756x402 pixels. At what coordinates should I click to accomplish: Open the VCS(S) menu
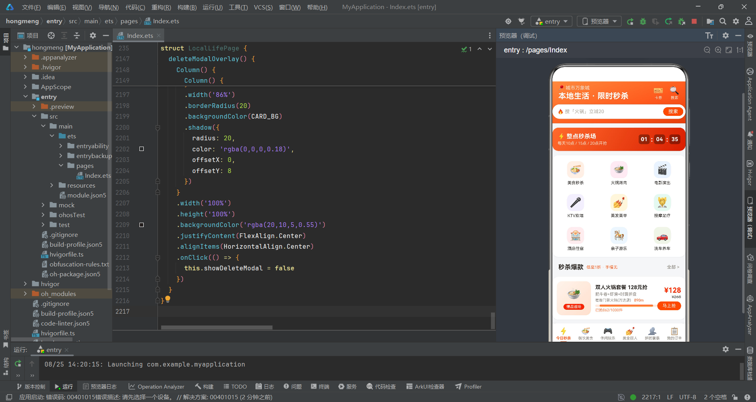[x=263, y=7]
